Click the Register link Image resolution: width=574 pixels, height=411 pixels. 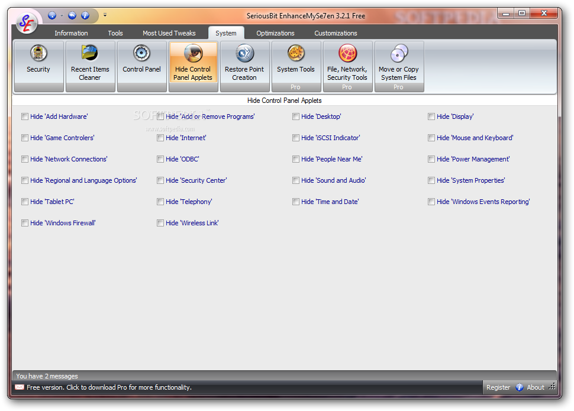tap(498, 387)
